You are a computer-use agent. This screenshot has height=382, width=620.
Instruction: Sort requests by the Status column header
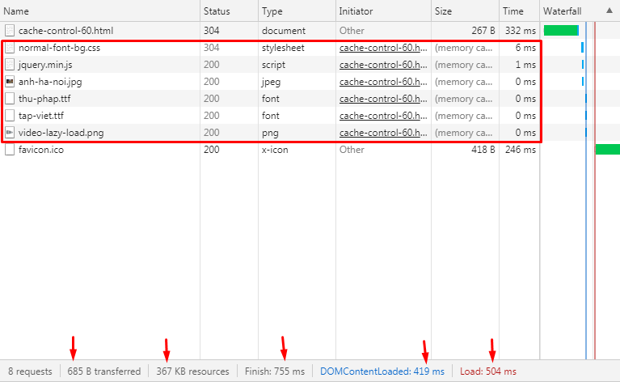(217, 11)
